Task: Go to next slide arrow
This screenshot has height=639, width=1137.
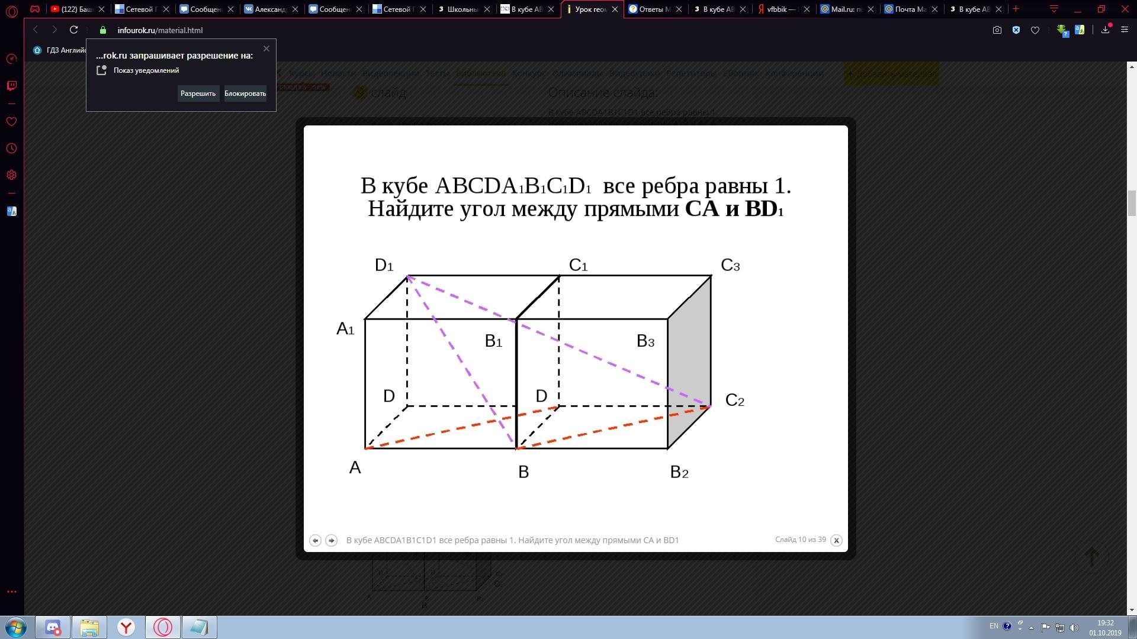Action: [x=331, y=540]
